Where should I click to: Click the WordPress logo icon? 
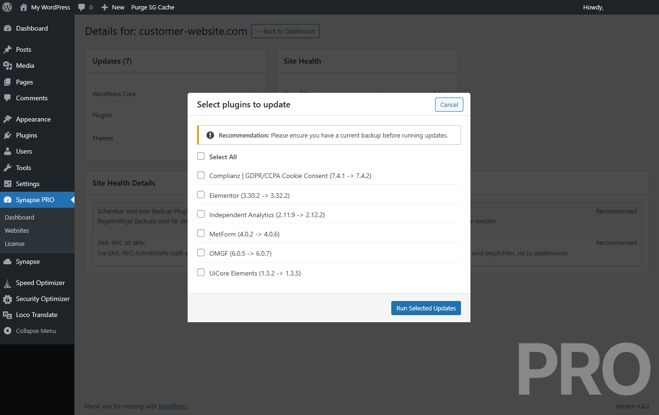[7, 7]
